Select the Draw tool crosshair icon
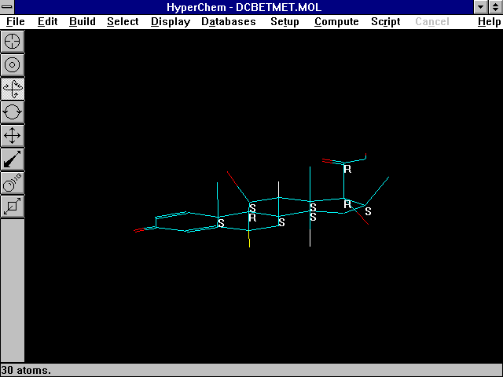 pos(13,41)
